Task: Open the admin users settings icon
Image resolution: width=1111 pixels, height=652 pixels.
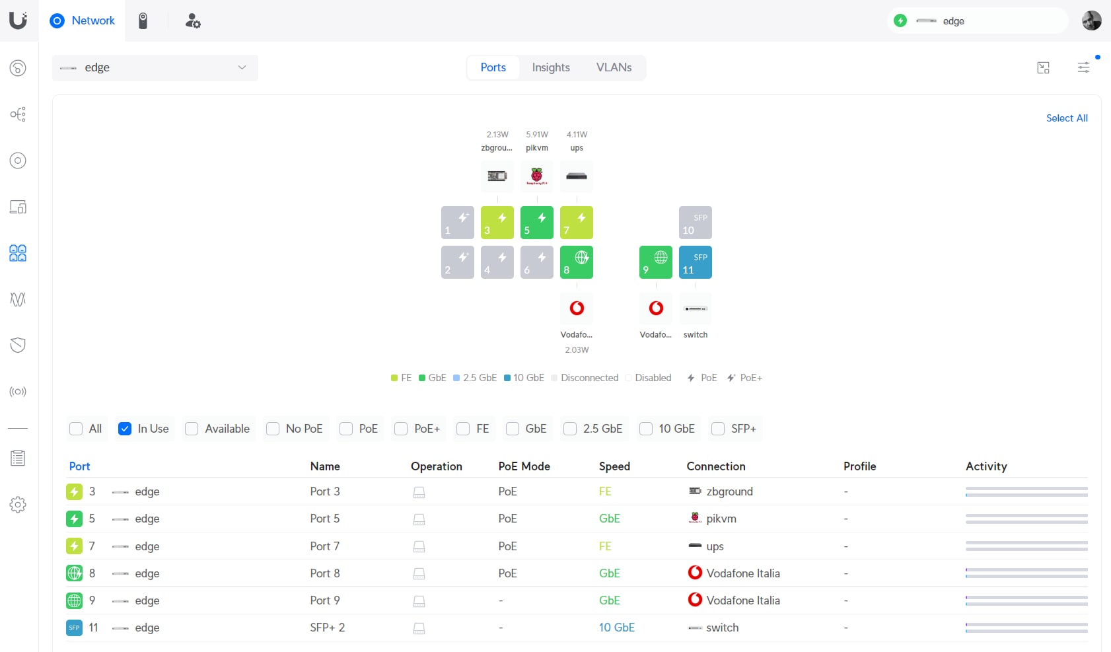Action: click(x=193, y=21)
